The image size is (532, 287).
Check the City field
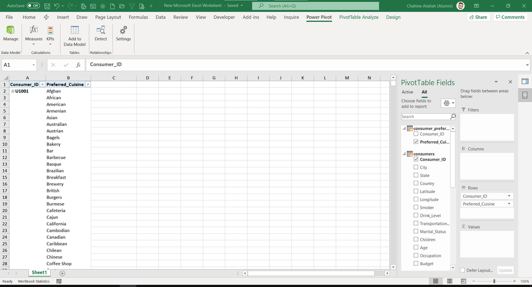tap(416, 167)
